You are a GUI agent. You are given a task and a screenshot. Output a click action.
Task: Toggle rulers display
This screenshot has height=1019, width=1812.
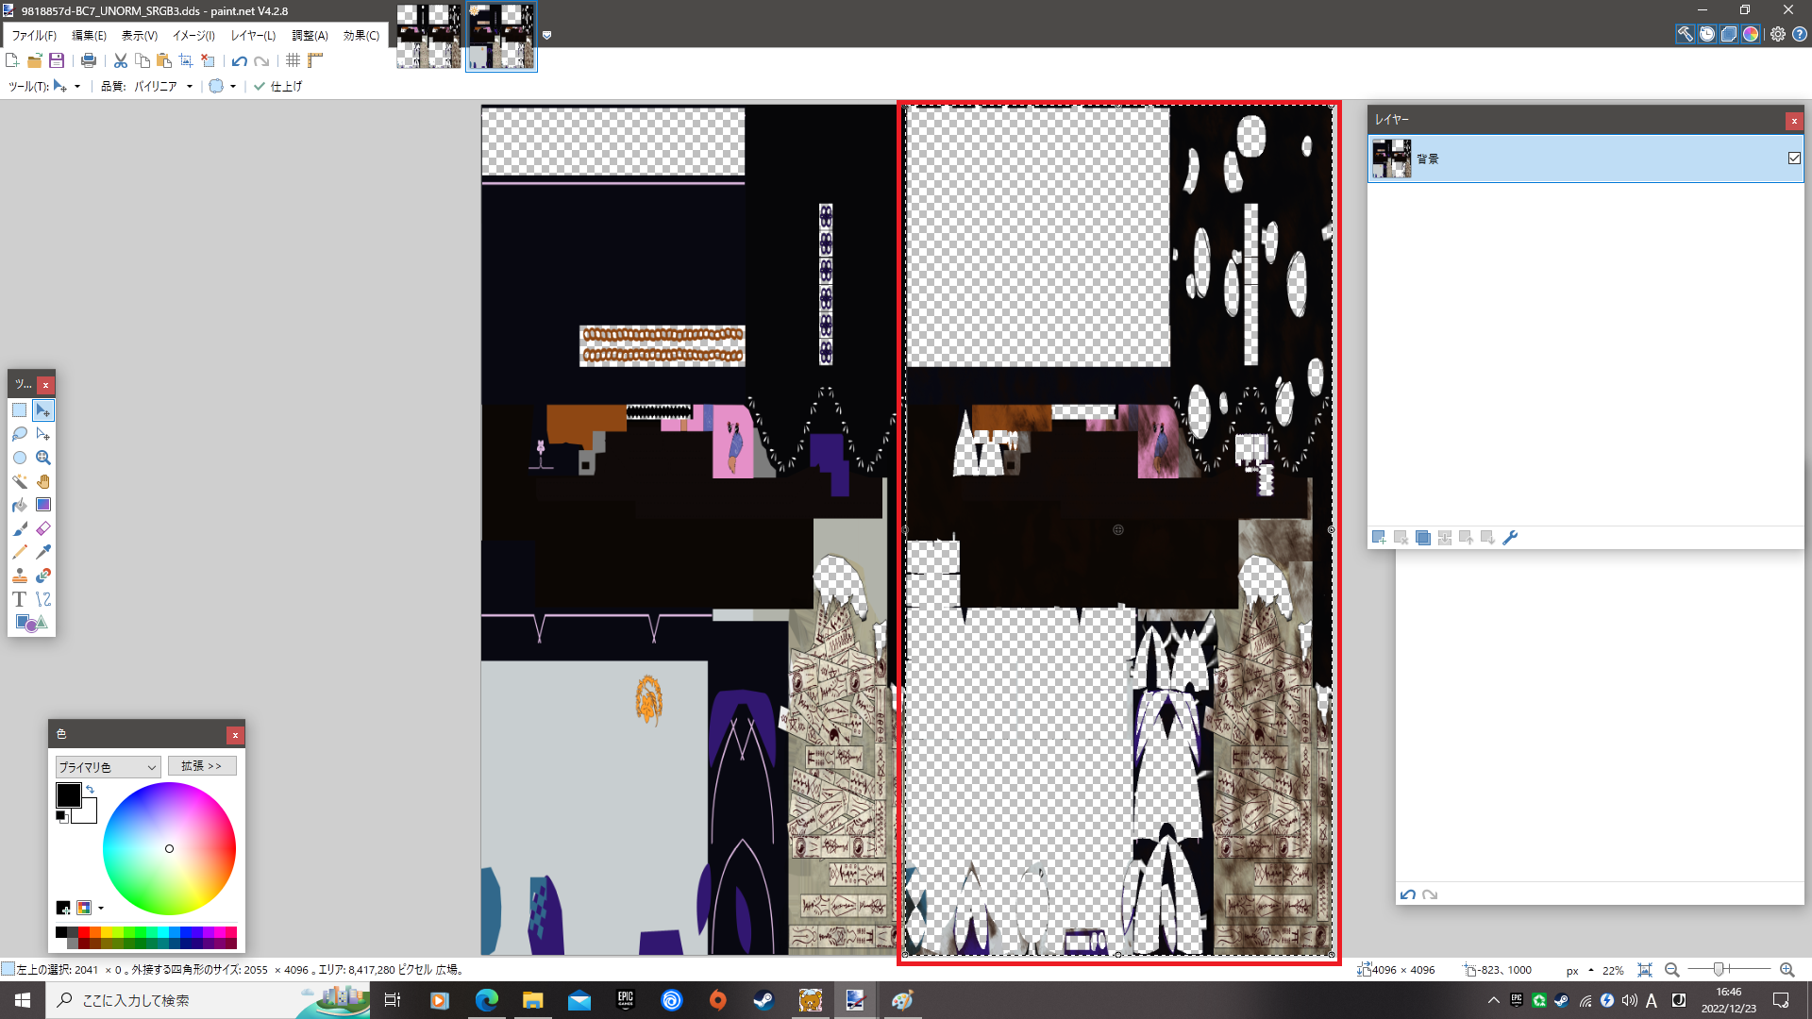tap(315, 60)
